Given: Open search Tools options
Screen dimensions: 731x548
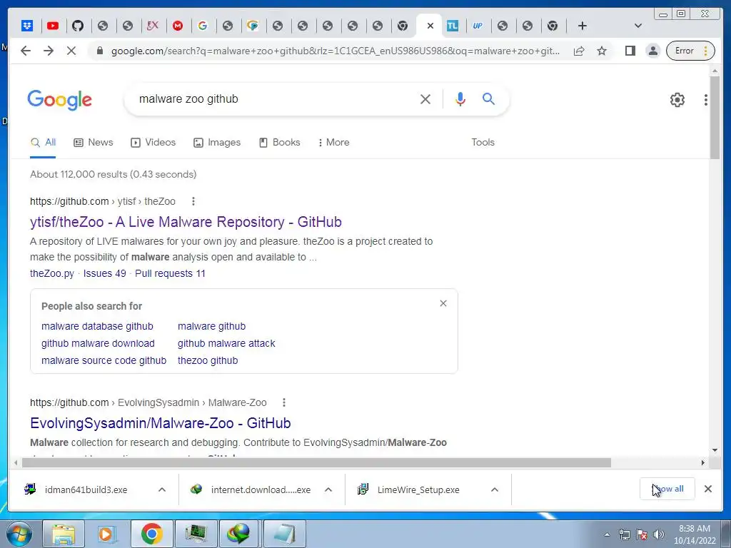Looking at the screenshot, I should 483,143.
